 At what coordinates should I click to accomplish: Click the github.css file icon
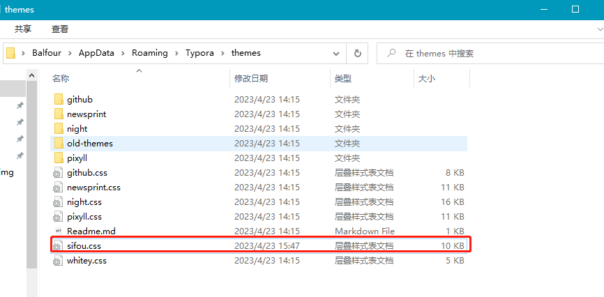coord(58,173)
